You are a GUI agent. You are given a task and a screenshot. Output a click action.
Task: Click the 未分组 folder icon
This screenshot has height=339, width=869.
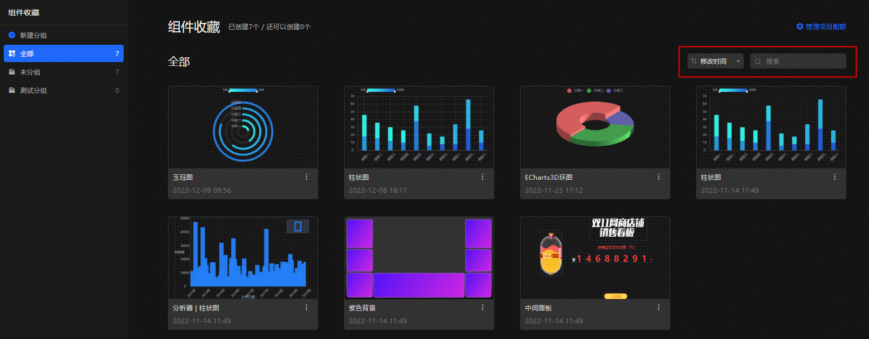point(12,72)
